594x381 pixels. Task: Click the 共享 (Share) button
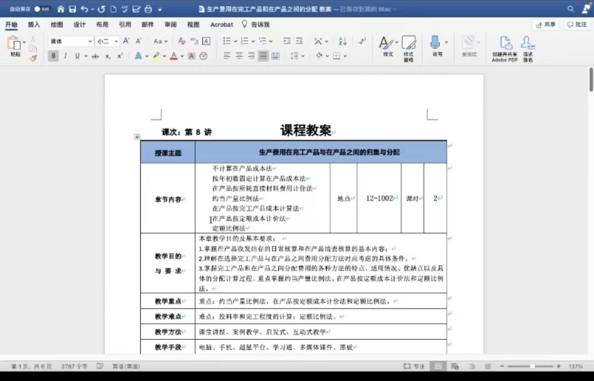[546, 25]
